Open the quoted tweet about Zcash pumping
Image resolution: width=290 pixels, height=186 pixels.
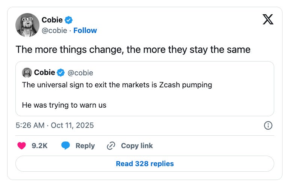145,95
